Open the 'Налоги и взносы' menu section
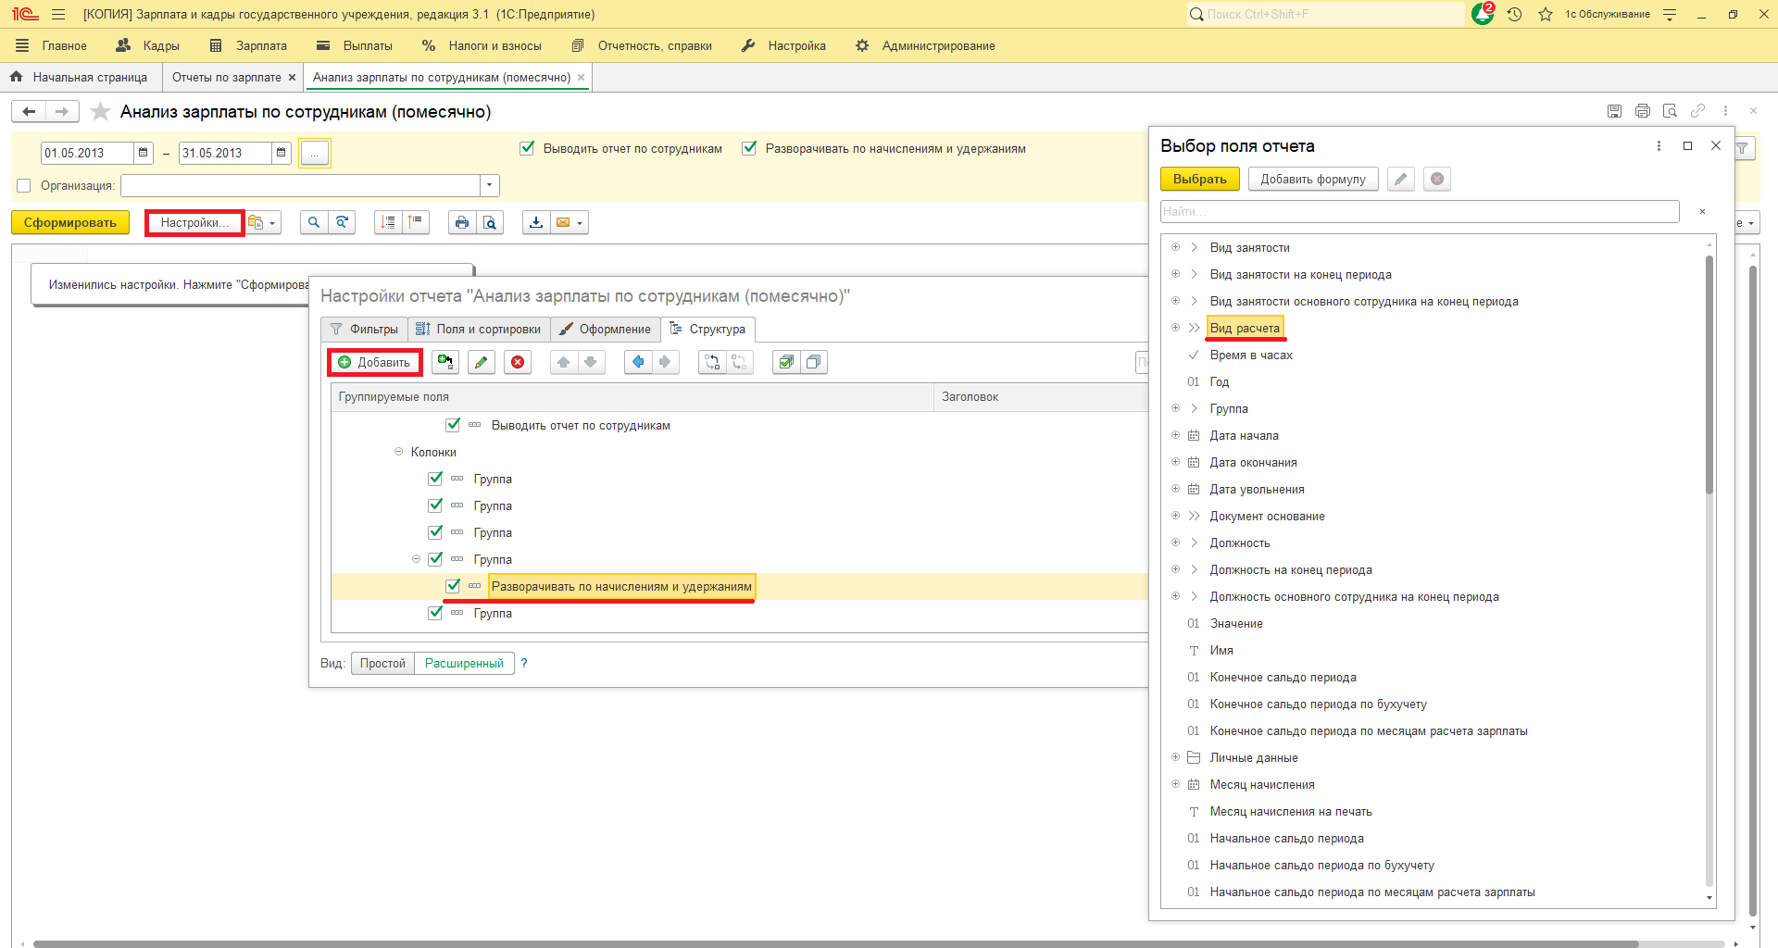This screenshot has height=948, width=1778. 482,45
